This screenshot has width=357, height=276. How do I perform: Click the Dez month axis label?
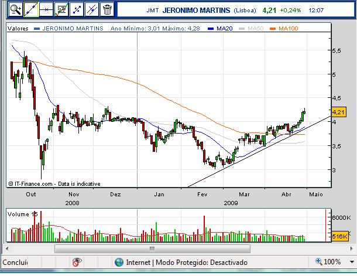pyautogui.click(x=115, y=195)
